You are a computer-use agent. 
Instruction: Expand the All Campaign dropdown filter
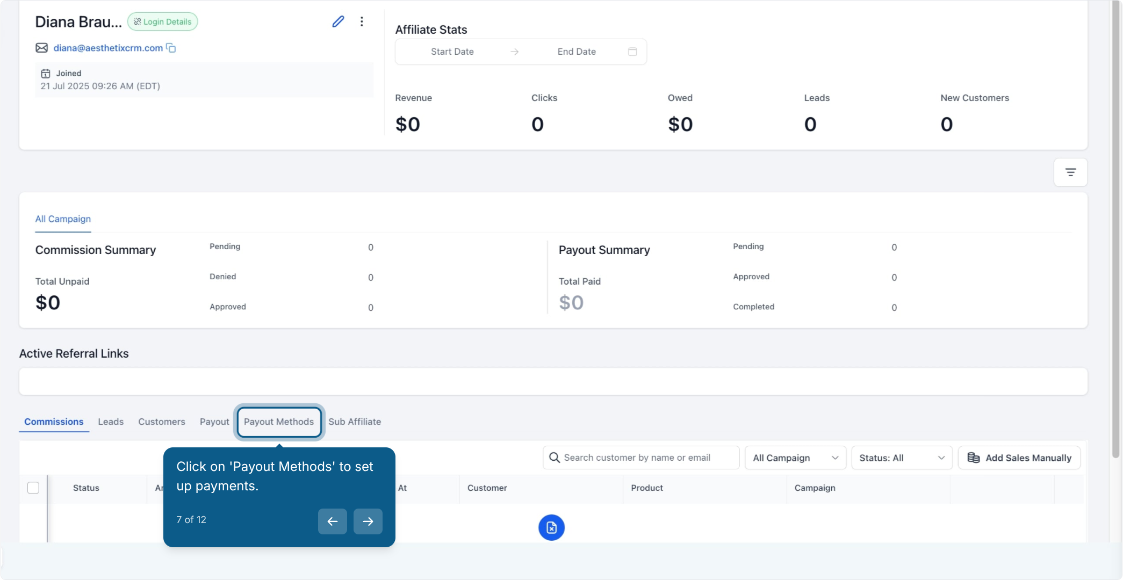click(x=795, y=458)
